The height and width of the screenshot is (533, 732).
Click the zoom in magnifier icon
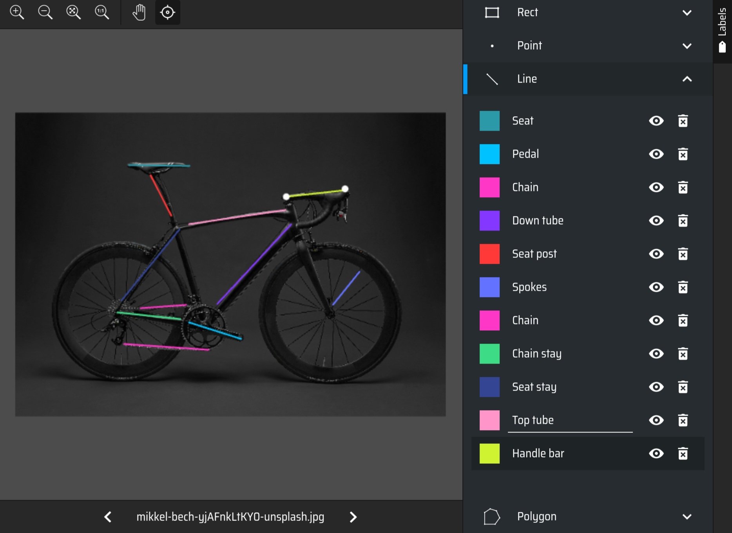pyautogui.click(x=17, y=13)
